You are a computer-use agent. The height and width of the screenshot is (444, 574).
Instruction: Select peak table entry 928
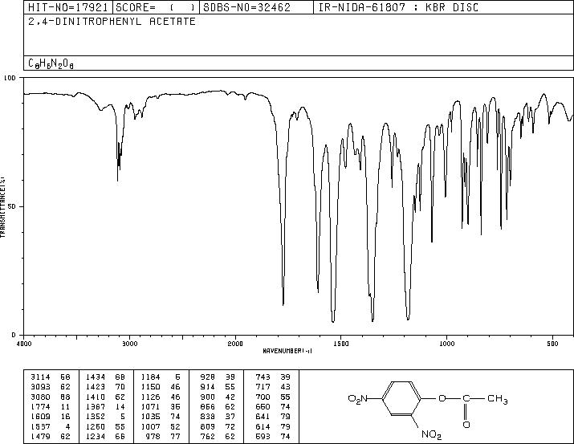tap(218, 377)
